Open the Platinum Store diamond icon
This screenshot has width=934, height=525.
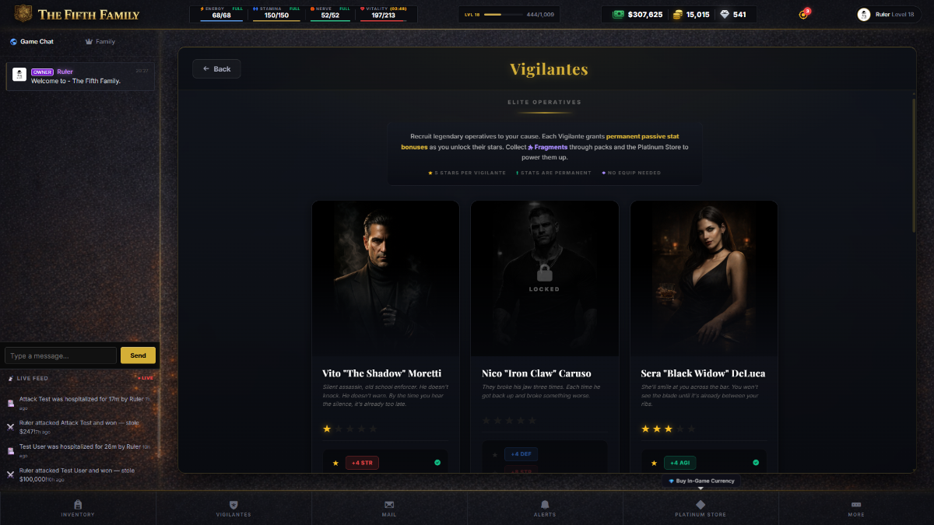[700, 506]
